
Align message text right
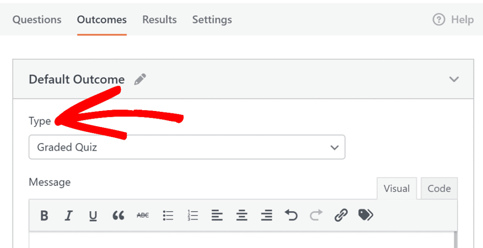(266, 216)
